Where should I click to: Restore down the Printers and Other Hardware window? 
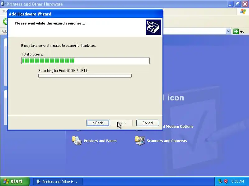tap(238, 4)
